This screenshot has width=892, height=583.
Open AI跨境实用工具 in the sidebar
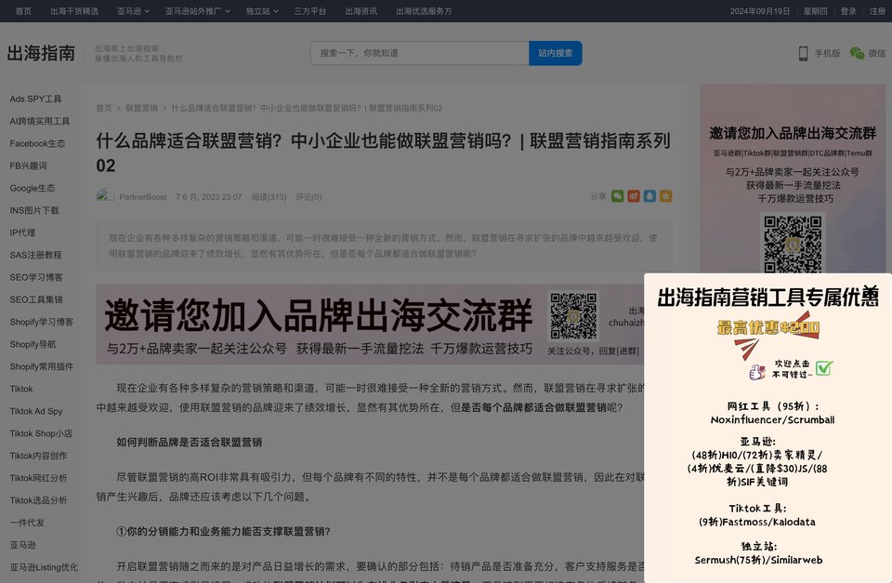(39, 121)
